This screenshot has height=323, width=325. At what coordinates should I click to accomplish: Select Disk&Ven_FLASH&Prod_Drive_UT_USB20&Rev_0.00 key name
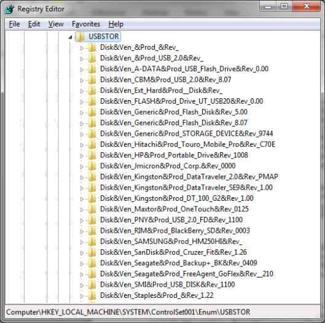[x=182, y=101]
